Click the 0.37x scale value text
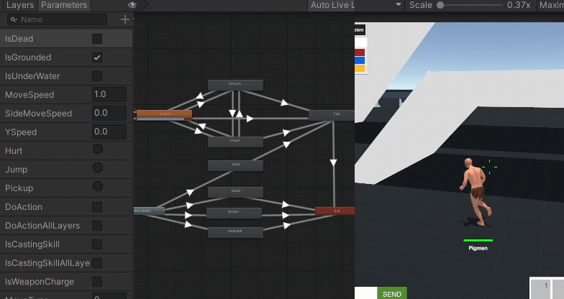 (x=519, y=5)
